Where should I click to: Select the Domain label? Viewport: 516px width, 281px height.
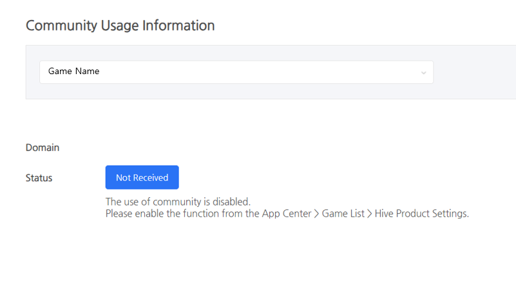(43, 148)
